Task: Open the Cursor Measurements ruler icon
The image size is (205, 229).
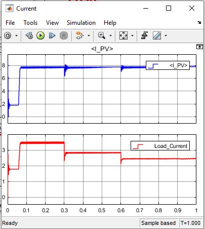Action: coord(157,35)
